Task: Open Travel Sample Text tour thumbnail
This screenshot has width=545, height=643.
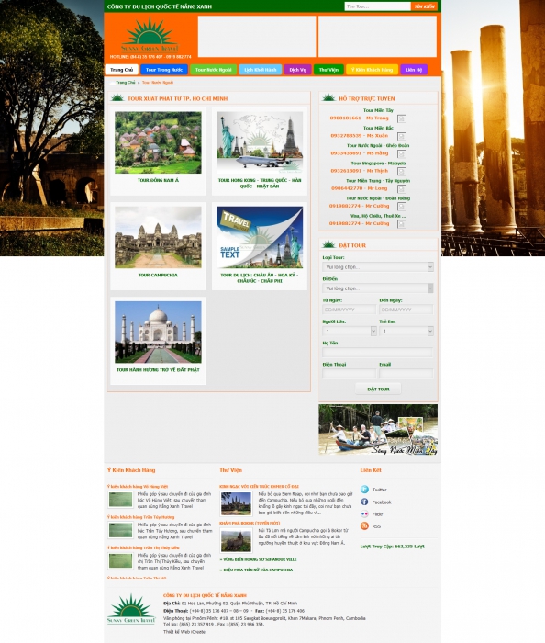Action: (260, 237)
